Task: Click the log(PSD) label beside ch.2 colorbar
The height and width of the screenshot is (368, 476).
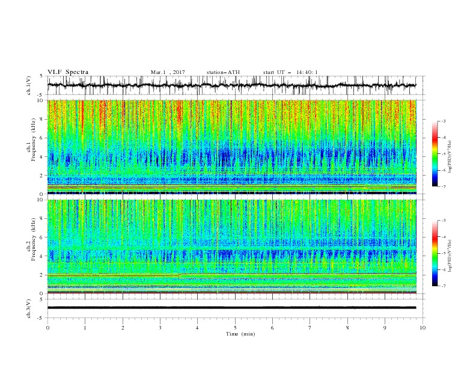Action: (450, 256)
